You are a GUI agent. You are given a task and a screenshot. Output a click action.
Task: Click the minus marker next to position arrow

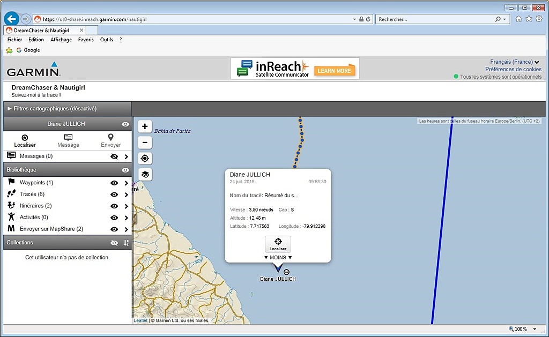(x=286, y=272)
